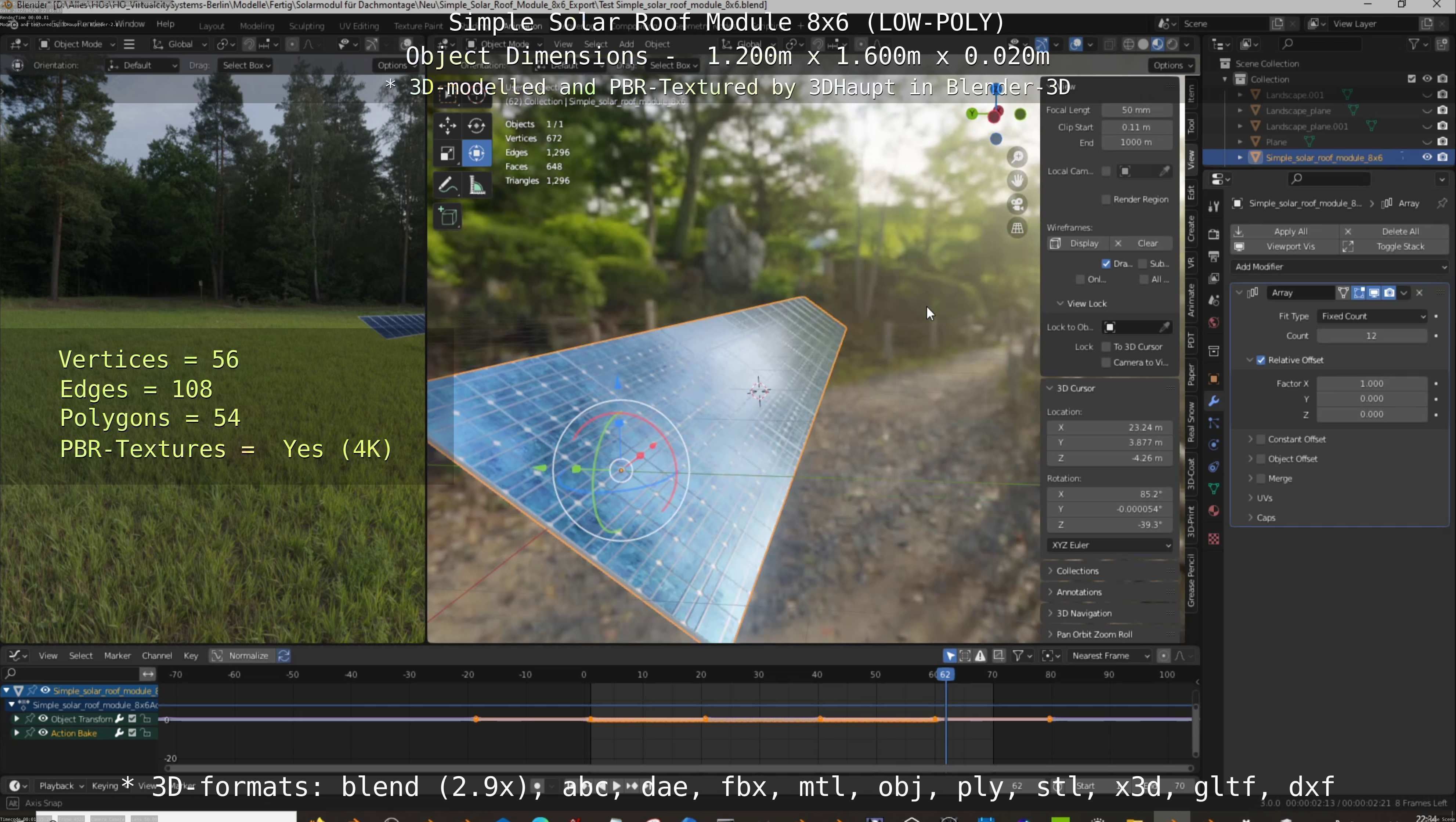Click the zoom magnifier viewport icon

click(1018, 157)
